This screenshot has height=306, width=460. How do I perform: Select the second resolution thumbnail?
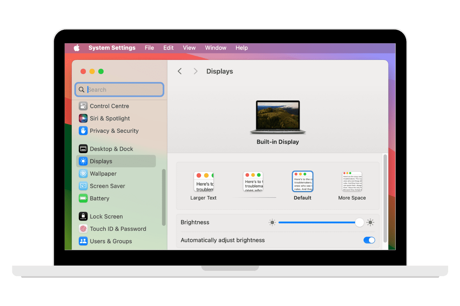253,182
